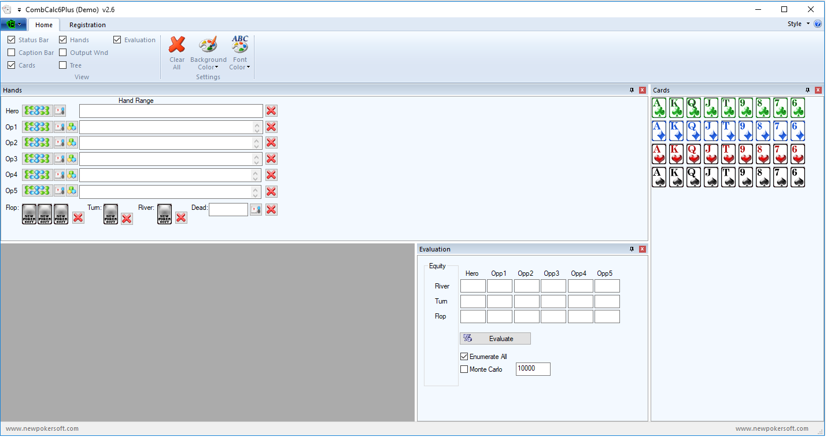Click the Hero hand range selector icon

click(37, 111)
